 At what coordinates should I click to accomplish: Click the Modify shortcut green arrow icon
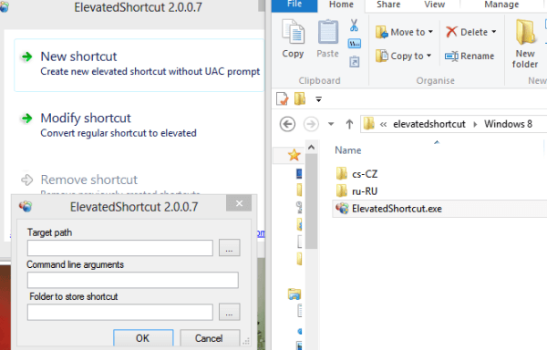pyautogui.click(x=26, y=118)
